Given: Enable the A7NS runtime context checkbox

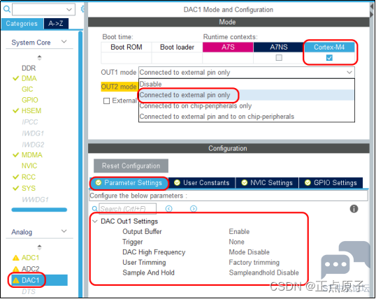Looking at the screenshot, I should (279, 58).
